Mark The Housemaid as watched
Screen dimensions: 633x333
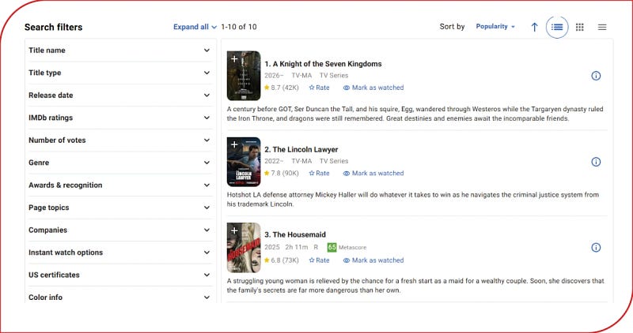coord(373,260)
